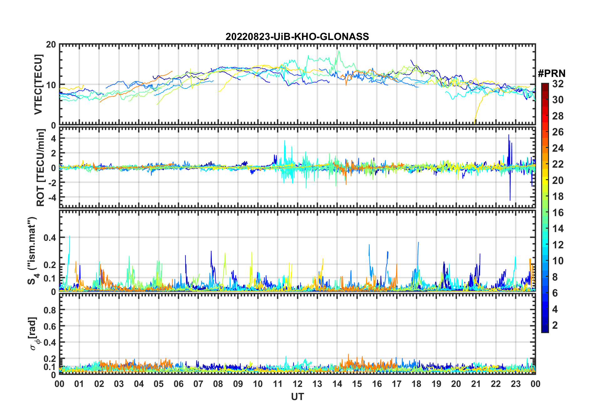595x416 pixels.
Task: Click x-axis hour label "01"
Action: [79, 384]
